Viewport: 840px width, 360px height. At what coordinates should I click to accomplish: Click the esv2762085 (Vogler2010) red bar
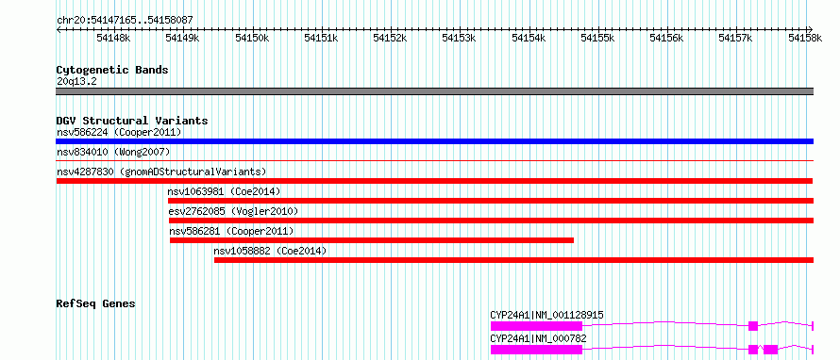(x=491, y=221)
